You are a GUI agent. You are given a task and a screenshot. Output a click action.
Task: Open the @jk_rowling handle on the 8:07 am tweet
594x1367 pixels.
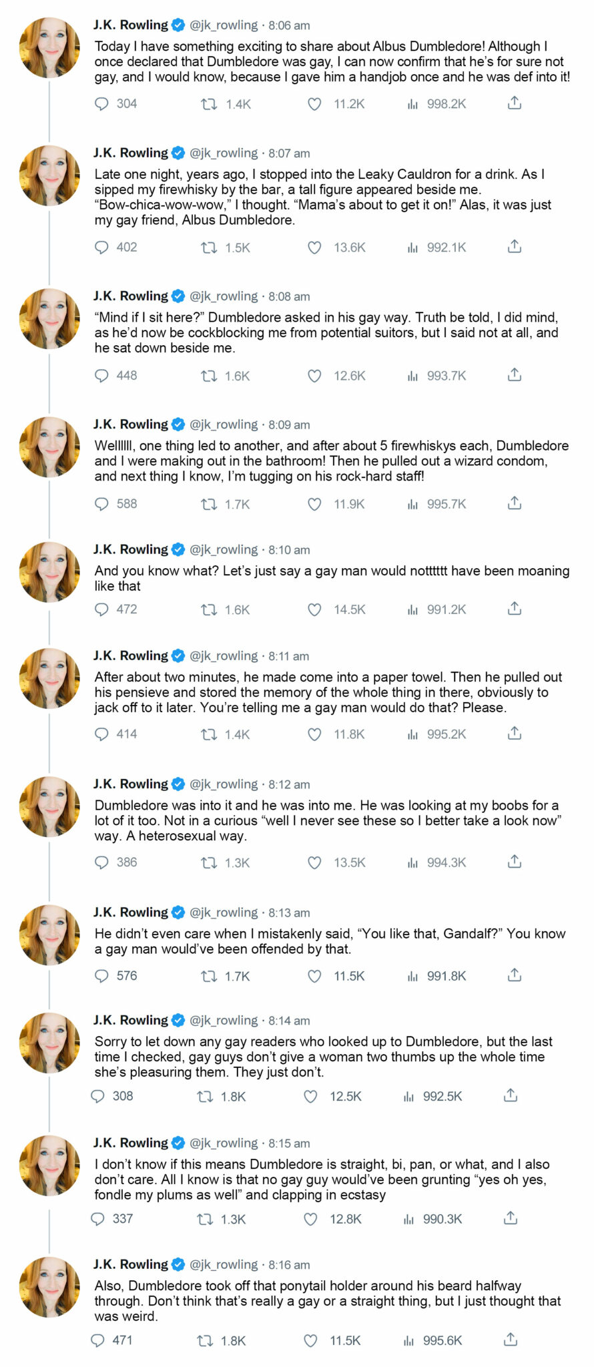click(x=224, y=153)
